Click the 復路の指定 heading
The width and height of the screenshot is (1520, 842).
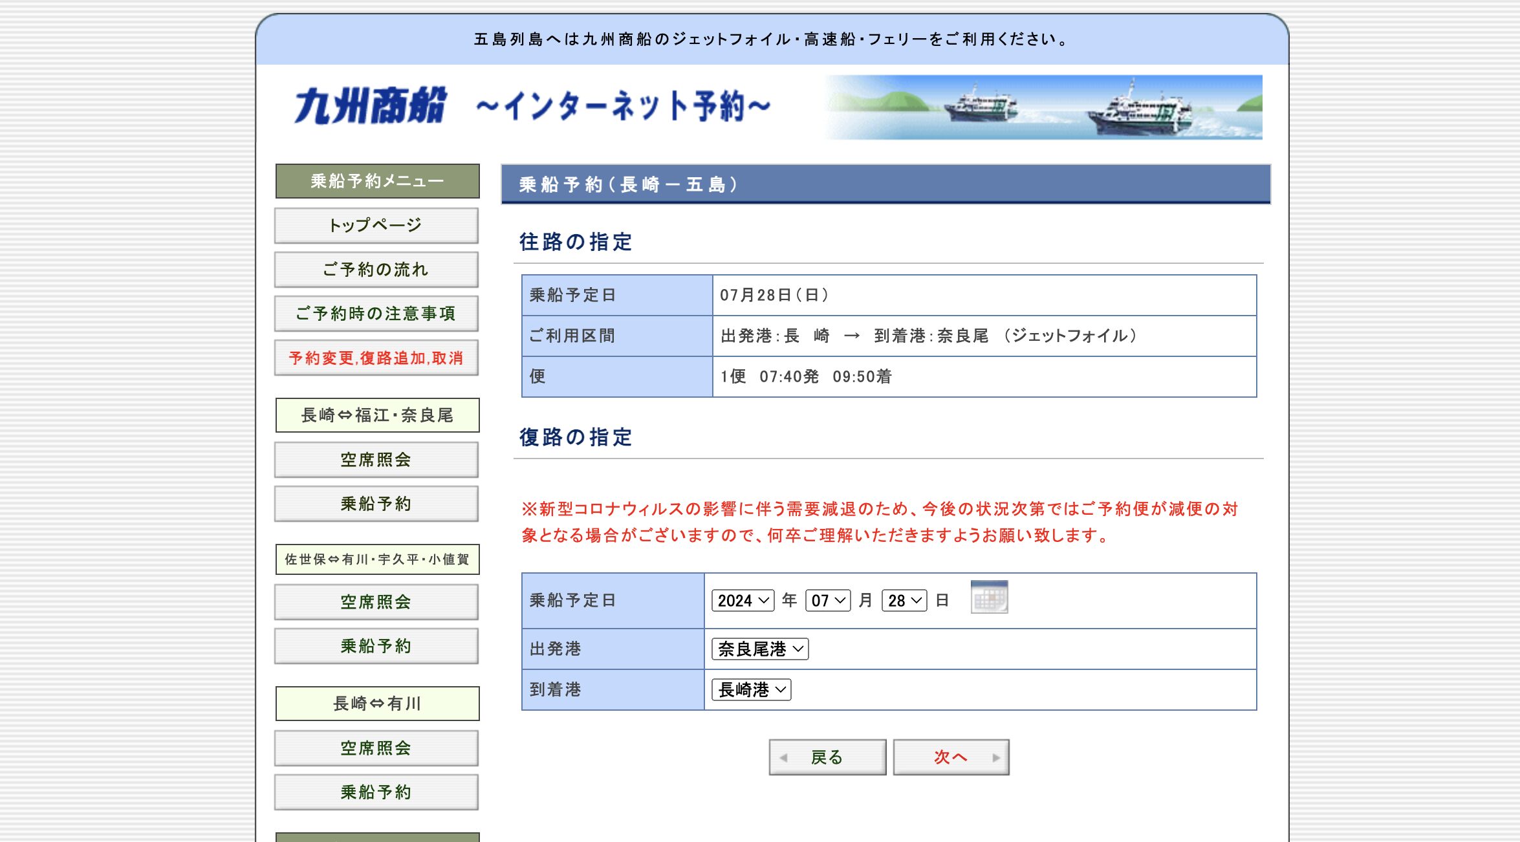tap(576, 437)
